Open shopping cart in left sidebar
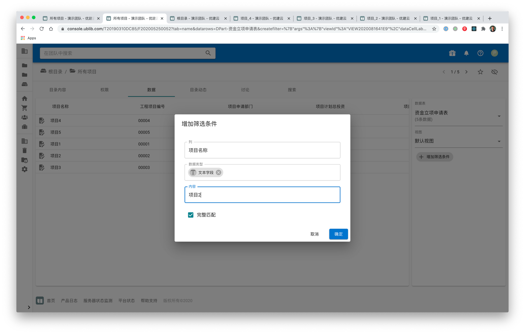This screenshot has height=334, width=525. tap(24, 108)
